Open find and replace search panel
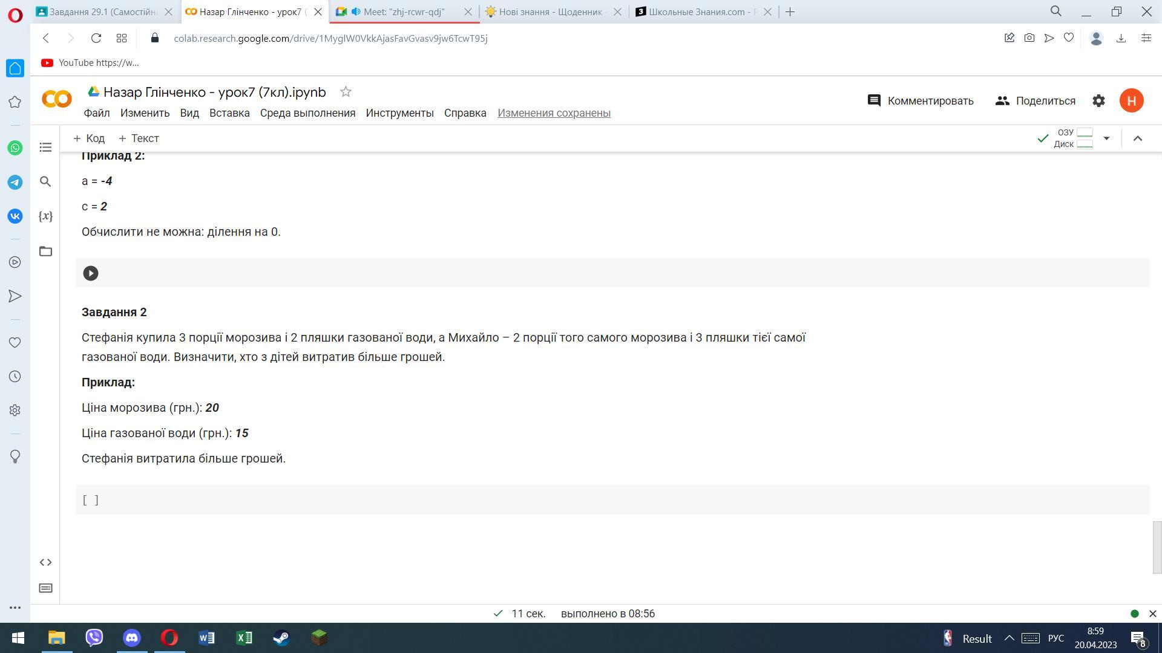 click(45, 181)
